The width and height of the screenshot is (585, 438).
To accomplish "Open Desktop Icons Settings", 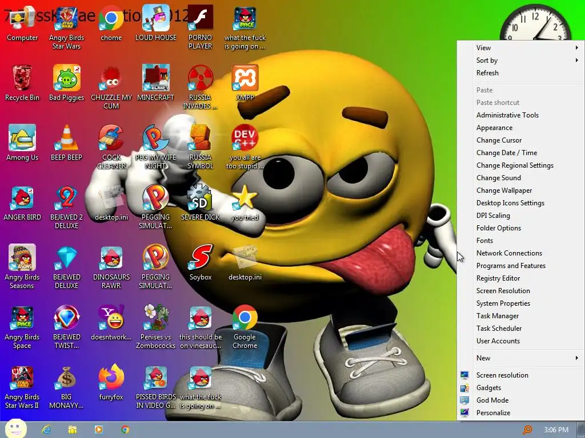I will [x=521, y=203].
